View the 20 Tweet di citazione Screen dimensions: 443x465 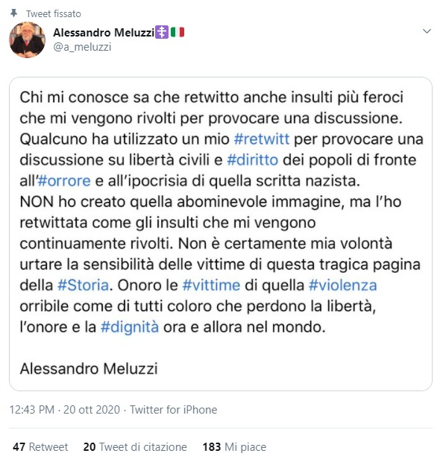[135, 446]
